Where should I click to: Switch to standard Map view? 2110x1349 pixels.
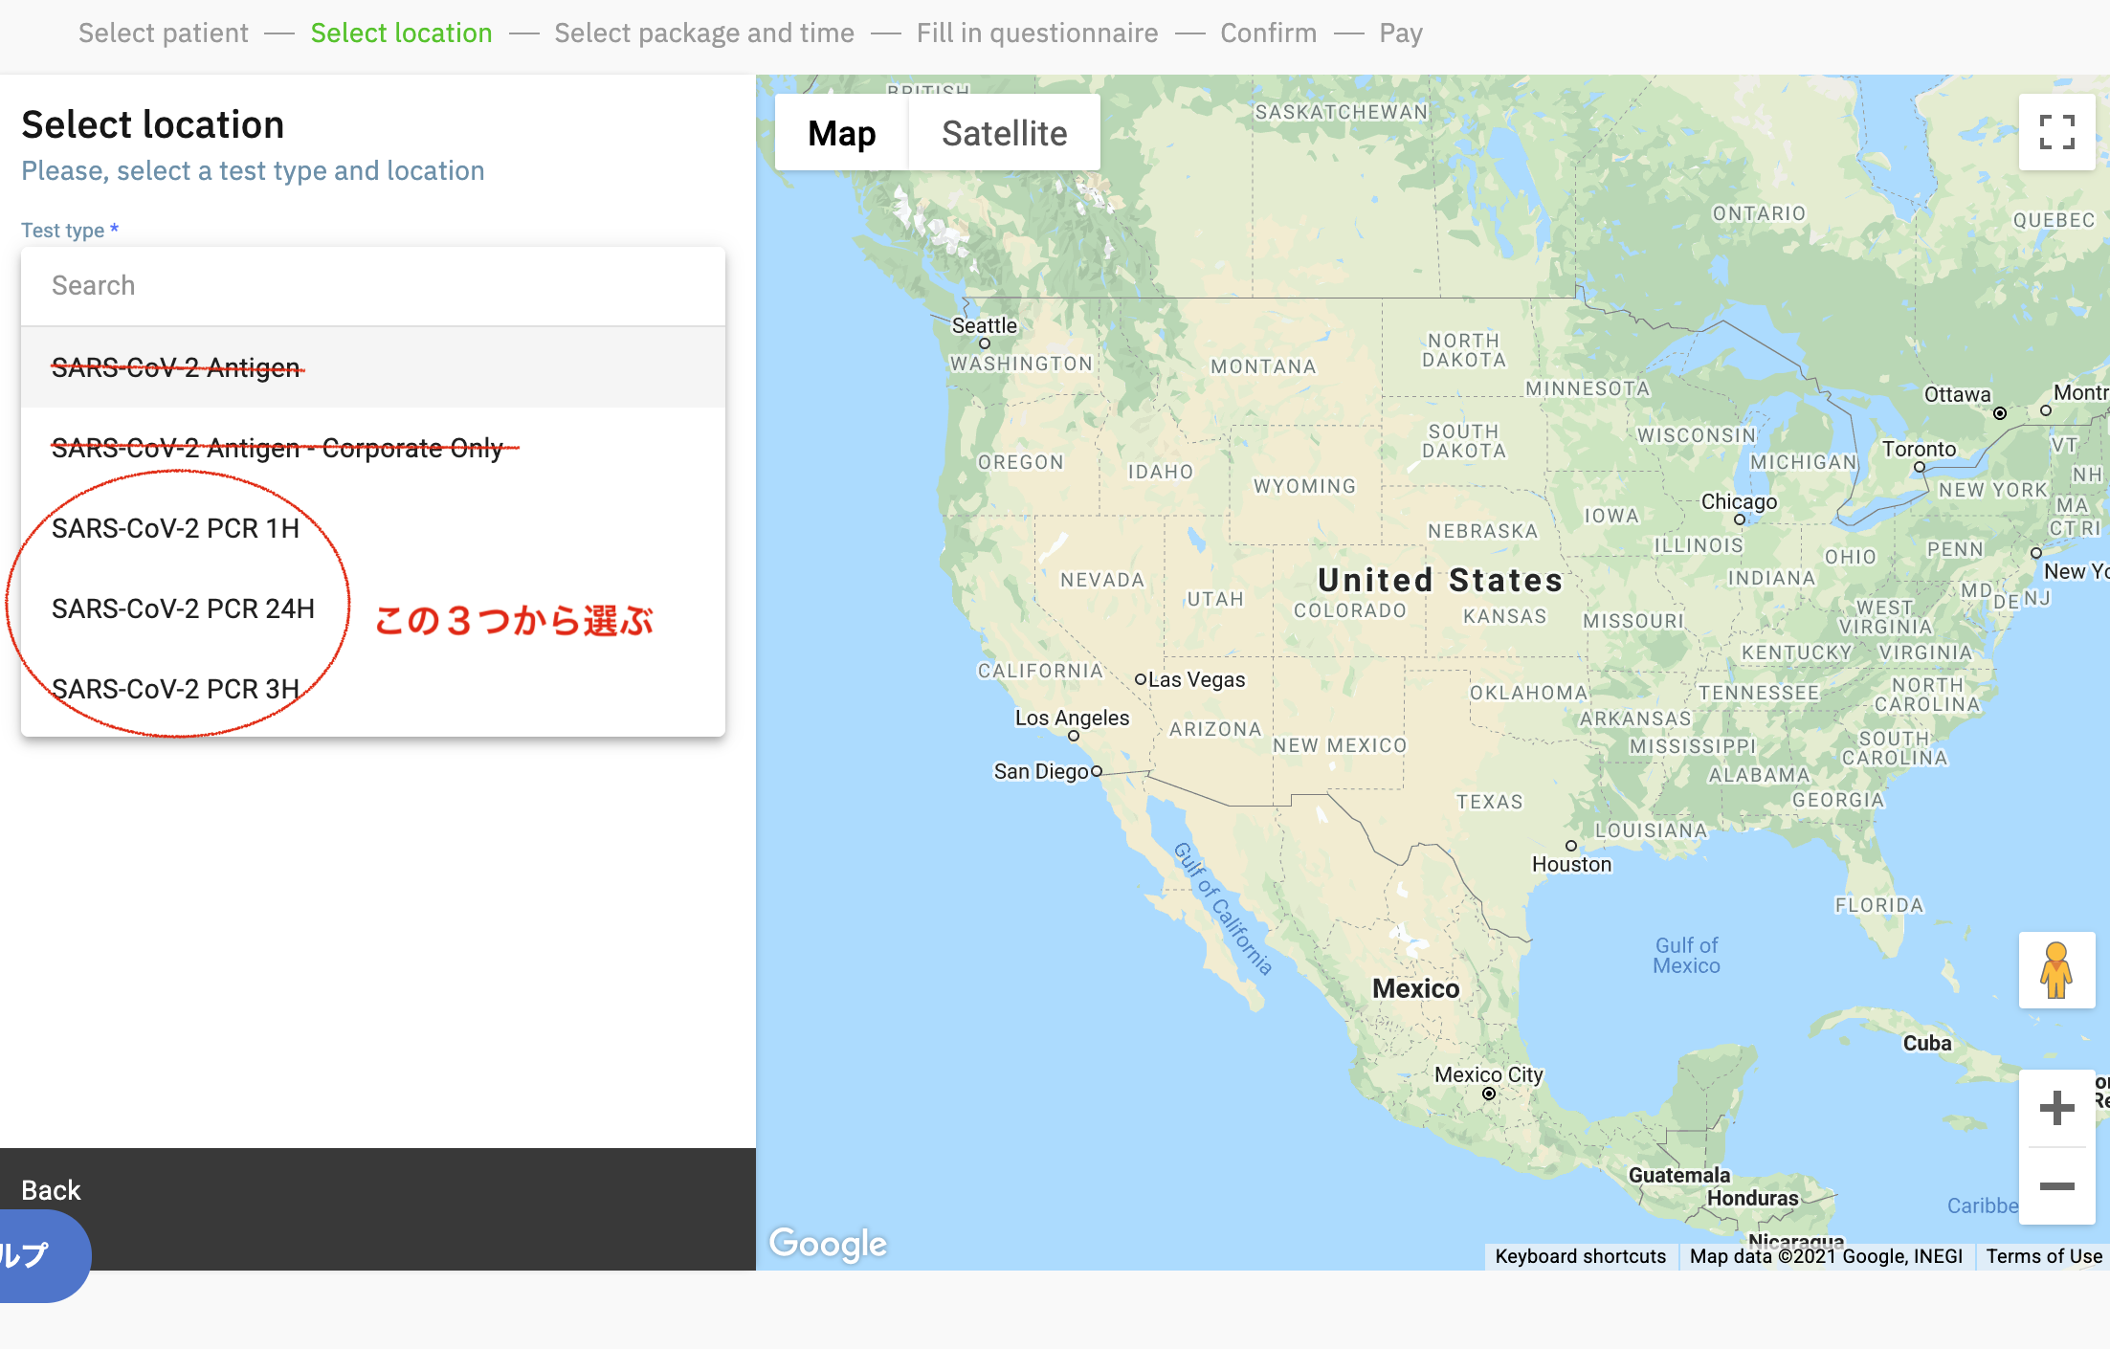pos(841,133)
